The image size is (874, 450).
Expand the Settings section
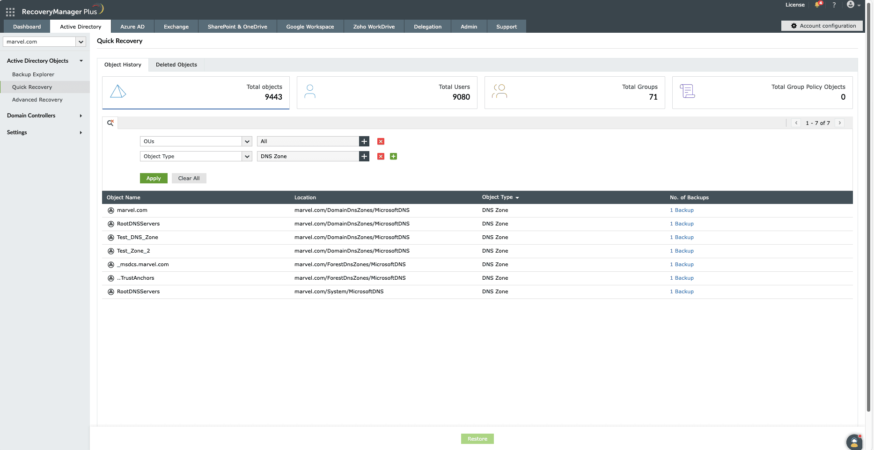tap(81, 132)
